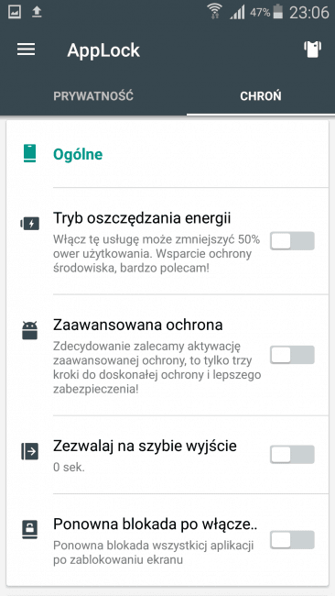Tap the quick exit arrow icon
335x596 pixels.
tap(29, 451)
